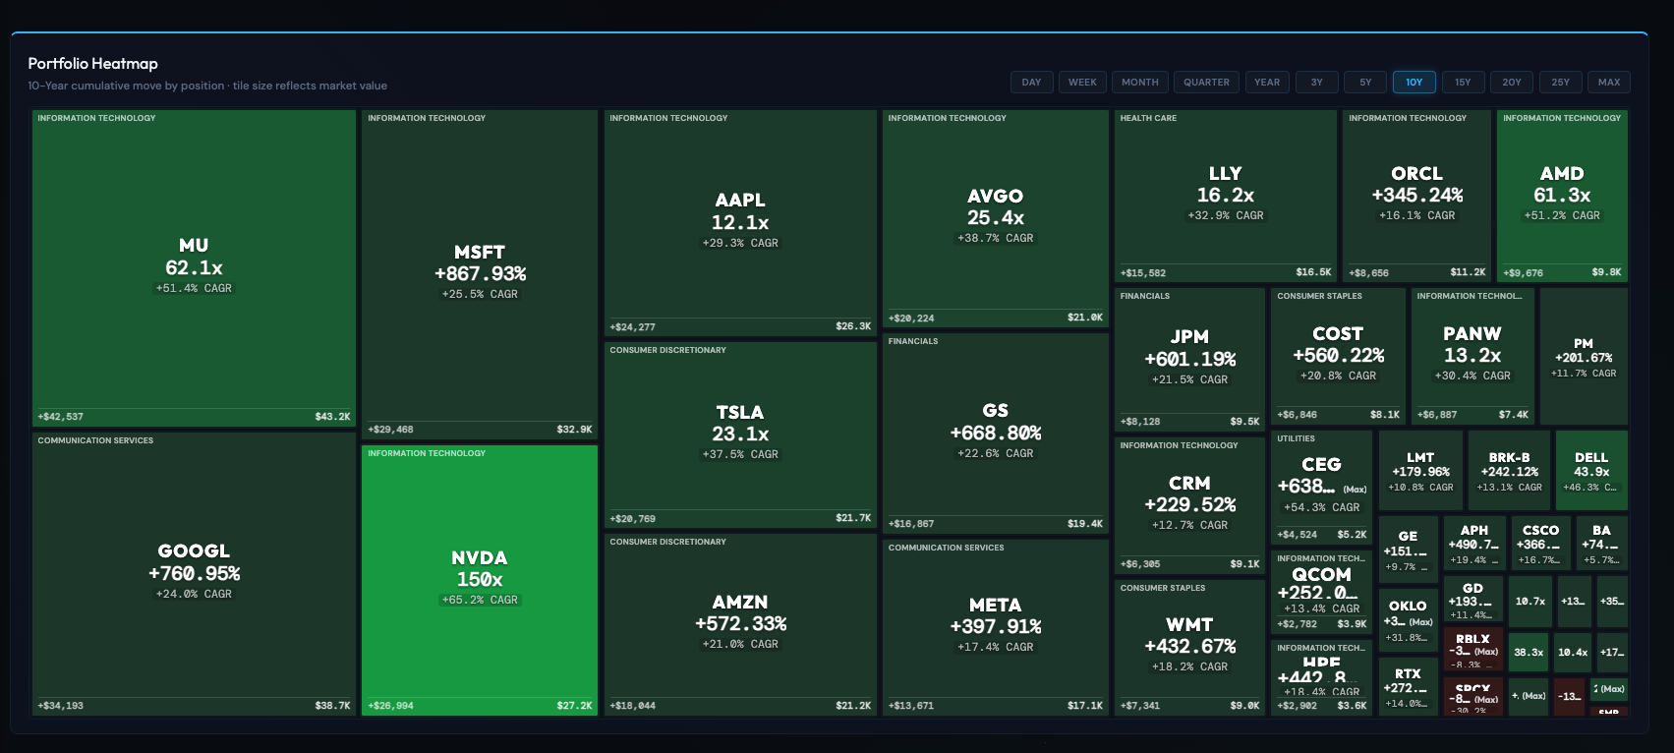Select the GE tile

[1408, 550]
